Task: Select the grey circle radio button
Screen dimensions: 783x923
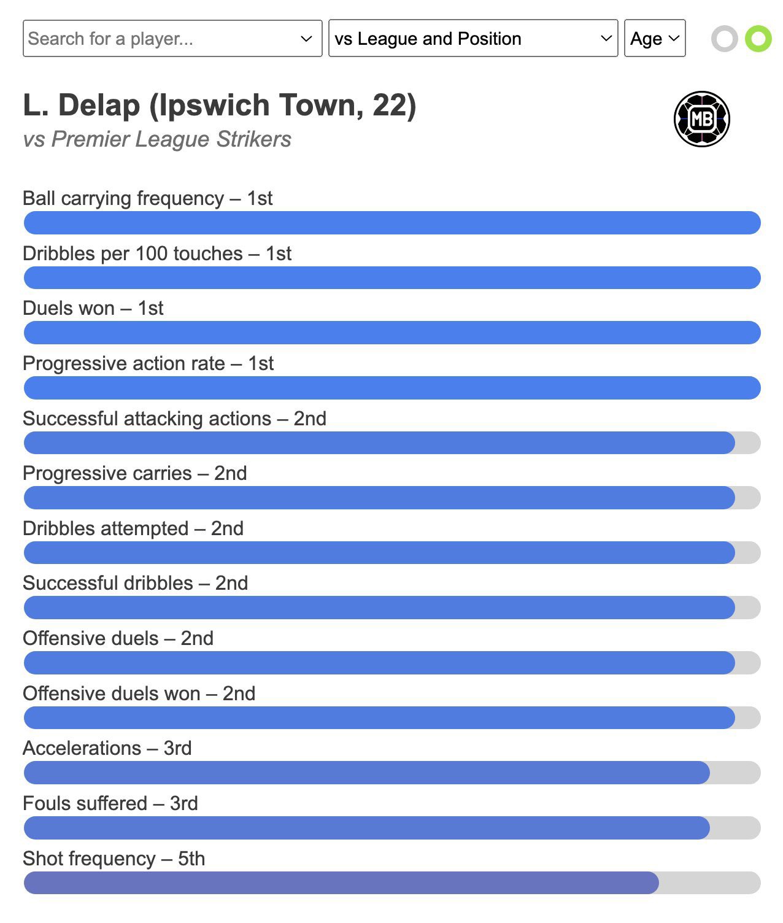Action: click(724, 39)
